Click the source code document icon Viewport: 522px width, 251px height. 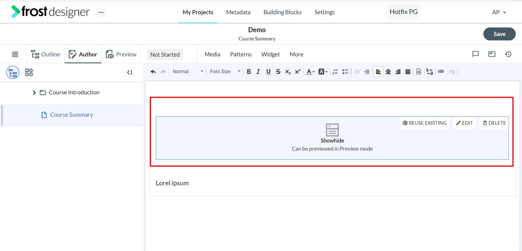419,71
